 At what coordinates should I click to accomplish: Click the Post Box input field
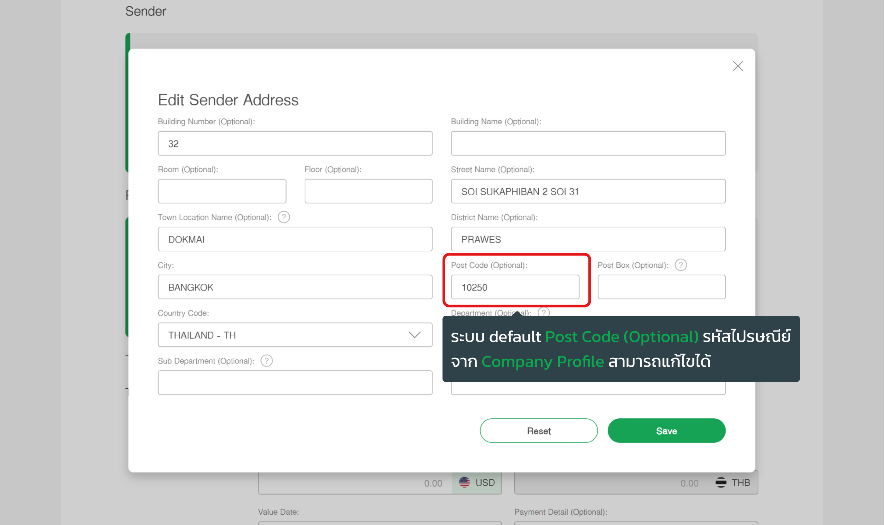pos(662,287)
